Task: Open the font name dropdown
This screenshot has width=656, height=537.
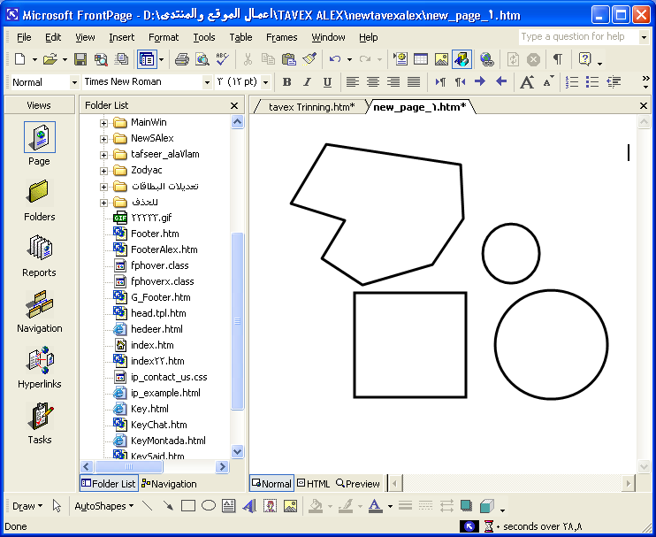Action: click(207, 82)
